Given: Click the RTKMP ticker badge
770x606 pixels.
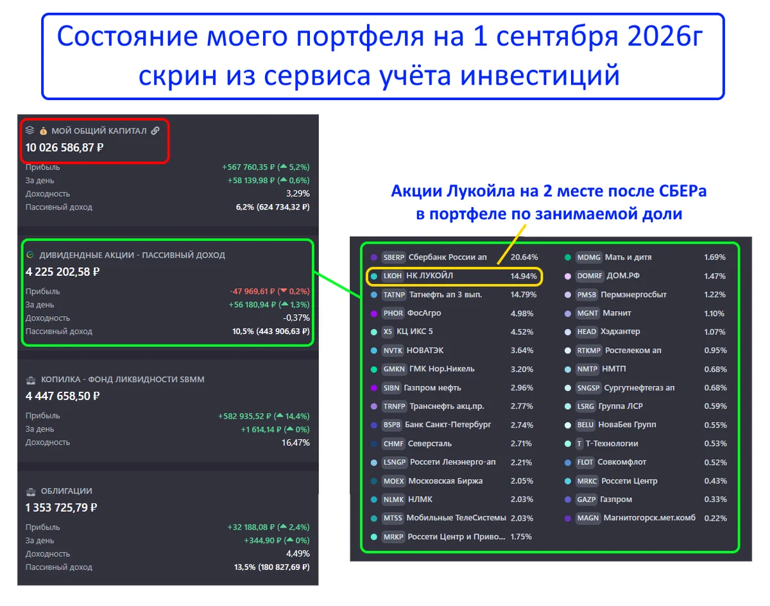Looking at the screenshot, I should (588, 350).
